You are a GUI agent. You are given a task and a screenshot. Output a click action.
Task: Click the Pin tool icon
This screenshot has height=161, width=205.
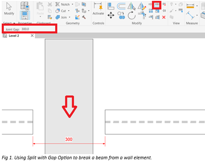point(164,11)
